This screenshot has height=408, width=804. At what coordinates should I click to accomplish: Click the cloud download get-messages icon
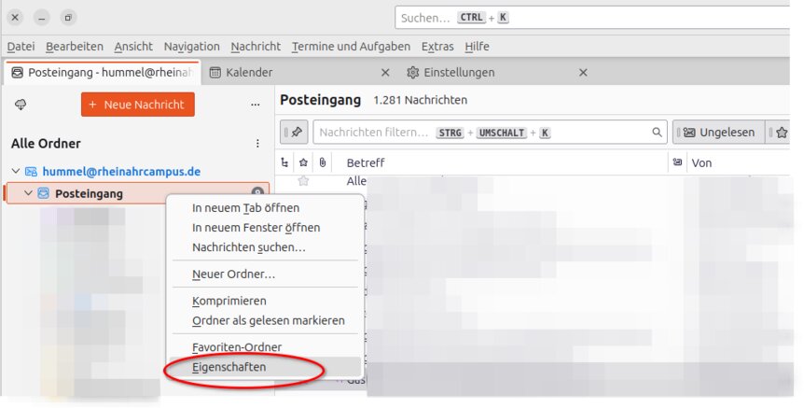tap(21, 105)
